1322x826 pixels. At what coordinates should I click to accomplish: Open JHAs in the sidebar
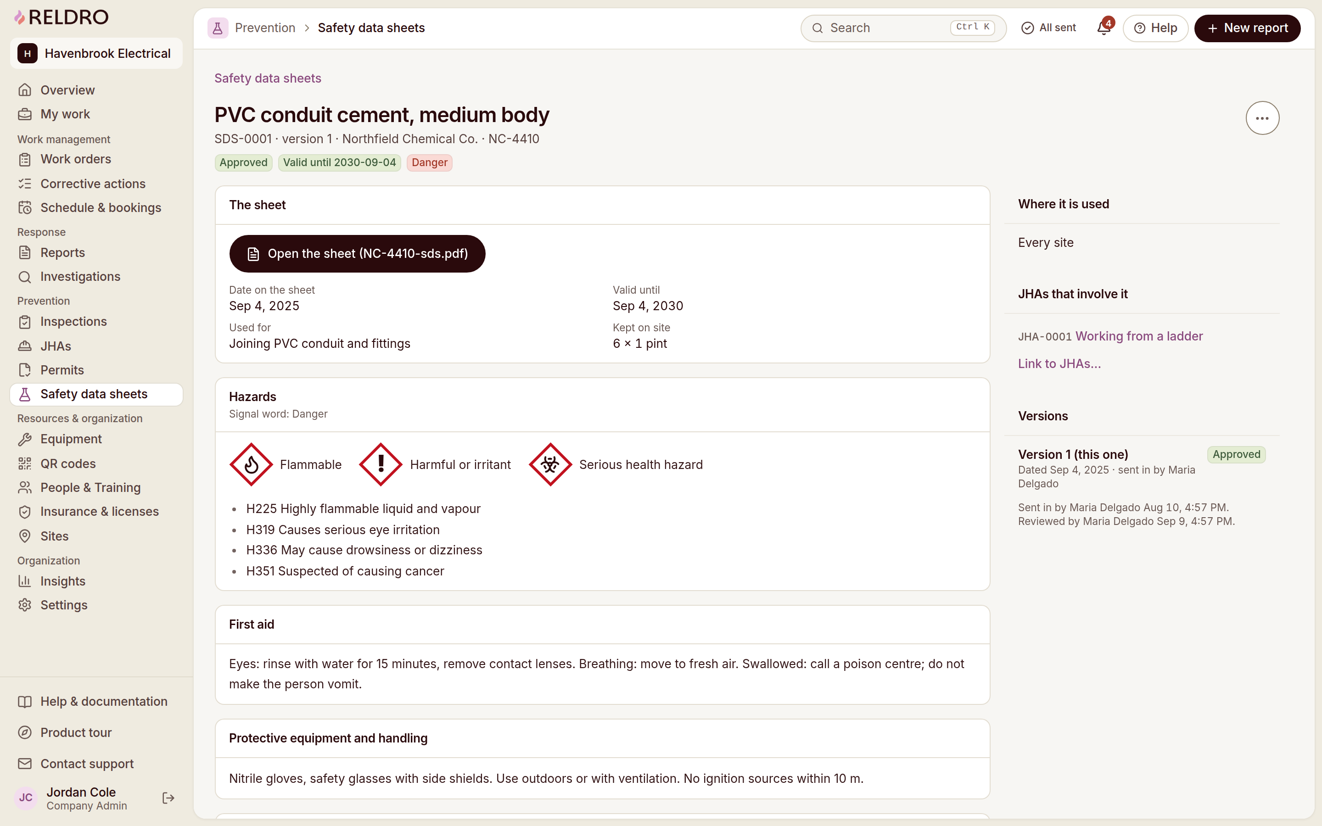96,346
